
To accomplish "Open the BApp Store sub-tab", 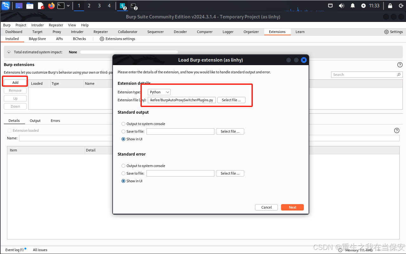I will point(37,39).
